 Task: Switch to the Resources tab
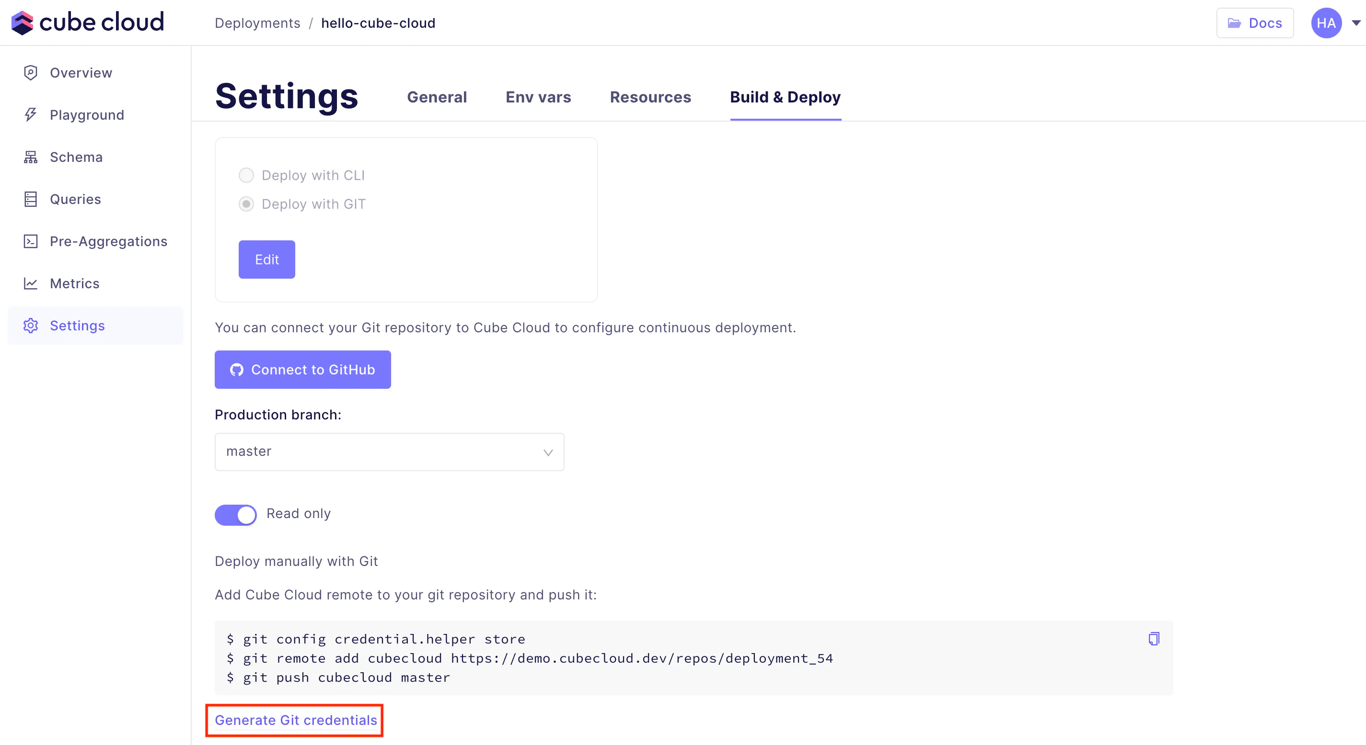point(650,97)
